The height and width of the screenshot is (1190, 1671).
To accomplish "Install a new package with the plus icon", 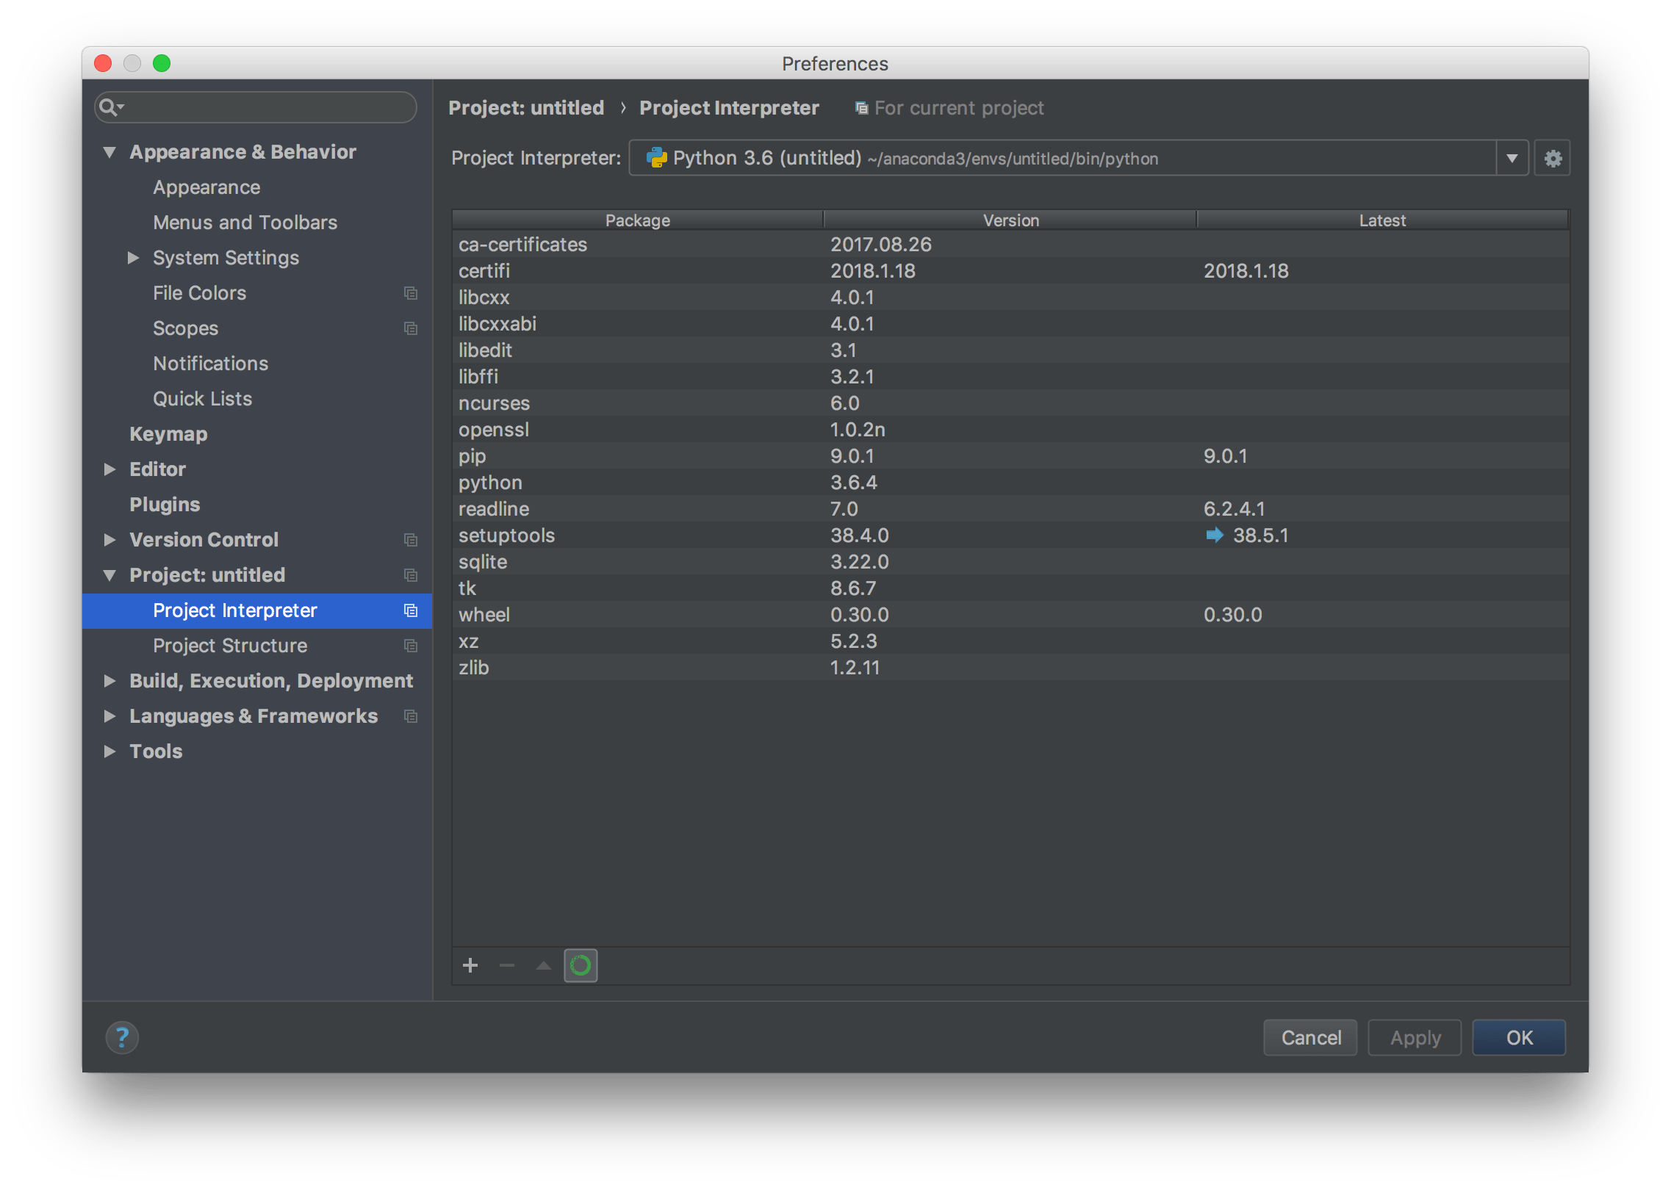I will point(470,965).
